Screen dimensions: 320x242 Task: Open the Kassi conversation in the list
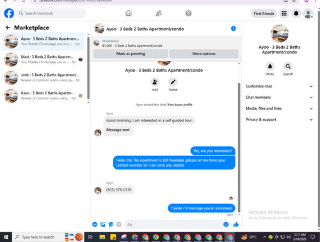pyautogui.click(x=44, y=96)
